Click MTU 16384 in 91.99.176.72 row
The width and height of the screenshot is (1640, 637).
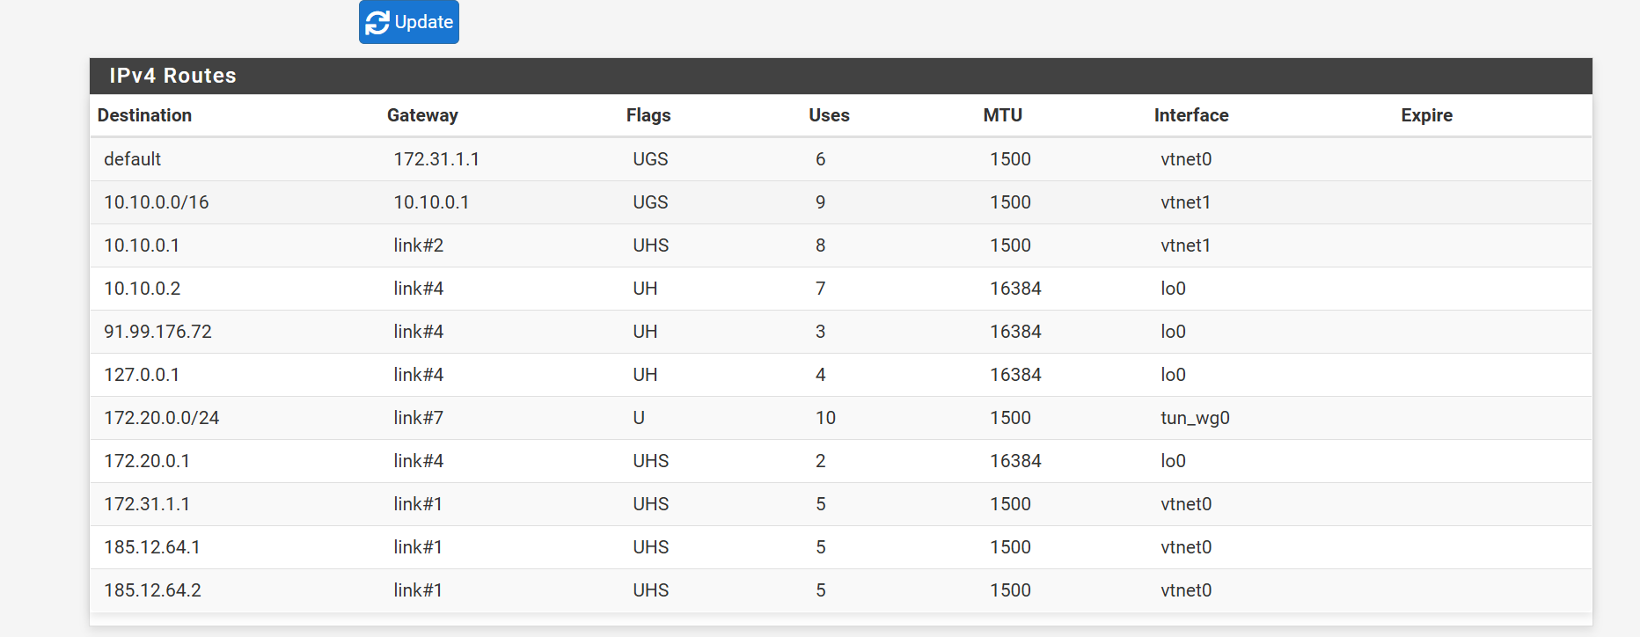(1015, 332)
